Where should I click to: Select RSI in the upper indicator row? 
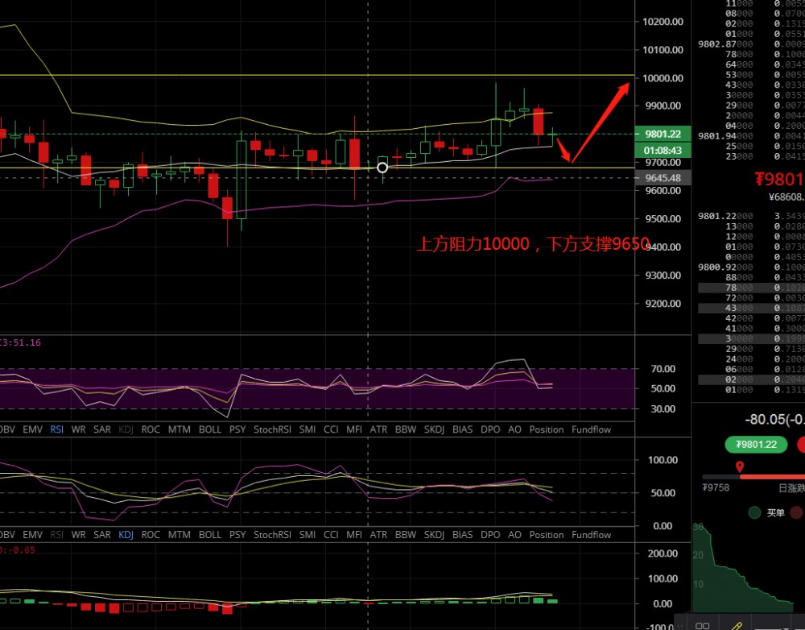click(x=56, y=429)
